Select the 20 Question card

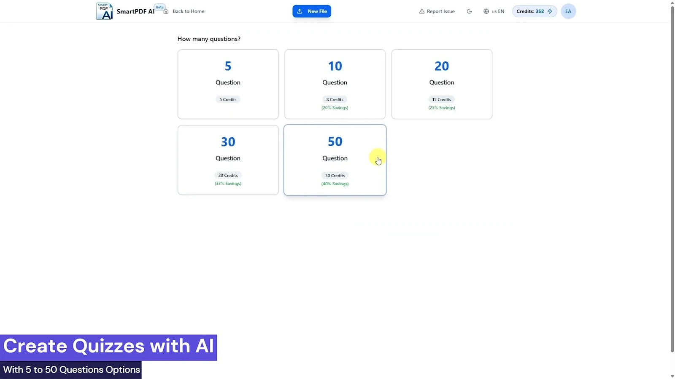tap(442, 84)
